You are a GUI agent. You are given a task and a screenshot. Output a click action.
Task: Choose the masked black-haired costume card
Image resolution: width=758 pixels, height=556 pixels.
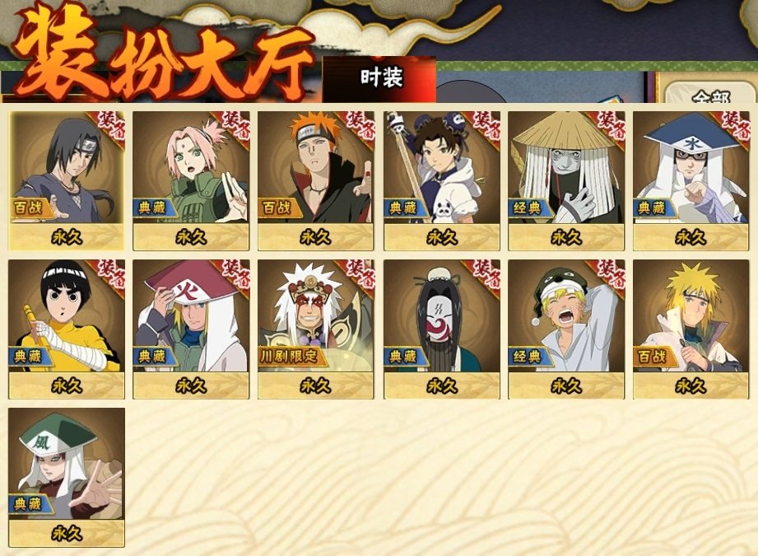pyautogui.click(x=442, y=329)
